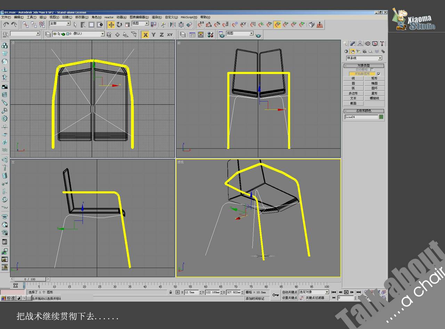445x329 pixels.
Task: Open the Hierarchy panel tab icon
Action: tap(360, 44)
